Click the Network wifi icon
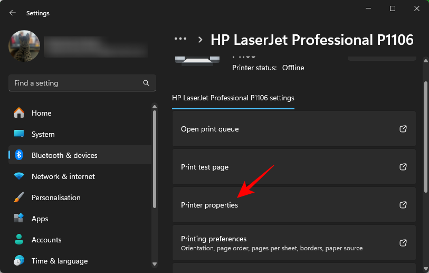429x273 pixels. pos(19,176)
